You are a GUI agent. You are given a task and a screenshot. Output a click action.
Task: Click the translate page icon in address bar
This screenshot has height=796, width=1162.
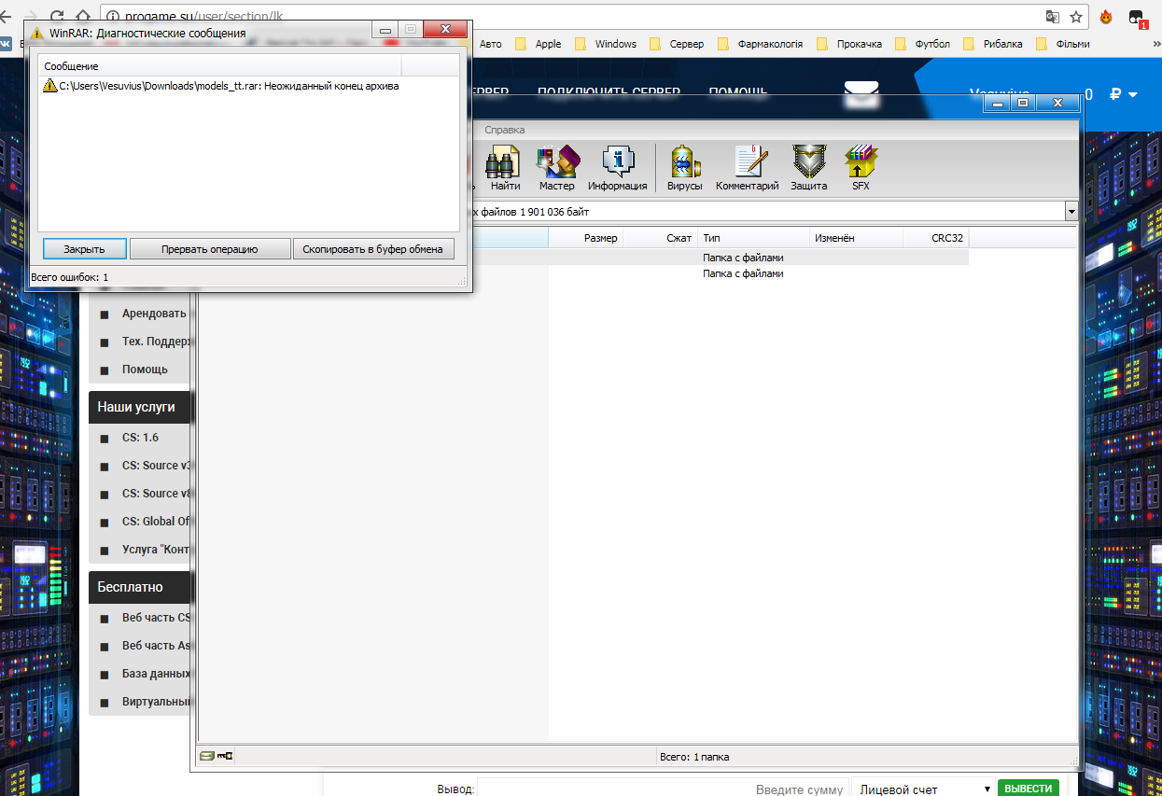click(x=1052, y=17)
